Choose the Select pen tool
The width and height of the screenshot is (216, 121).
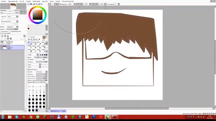[39, 47]
